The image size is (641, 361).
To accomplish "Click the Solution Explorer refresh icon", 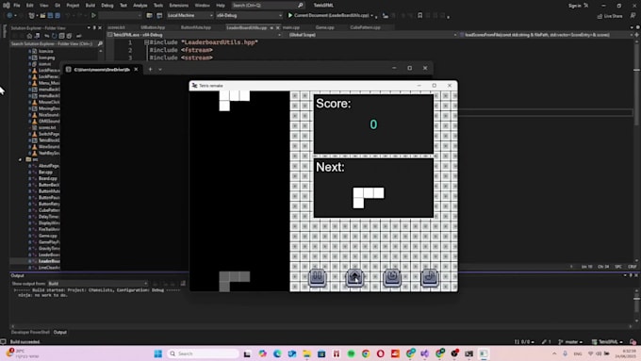I will click(x=54, y=36).
